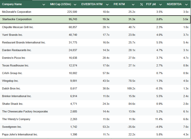The height and width of the screenshot is (139, 191).
Task: Open the Mkt Cap (USDm) column dropdown
Action: point(75,5)
